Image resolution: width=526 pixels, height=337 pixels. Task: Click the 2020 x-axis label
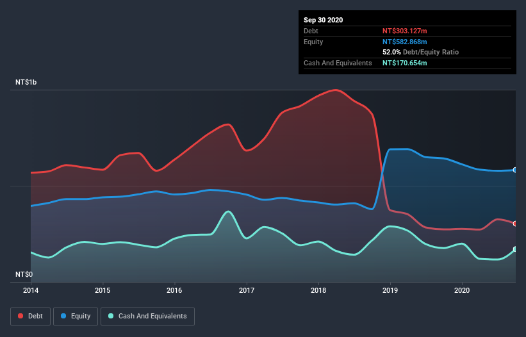point(462,290)
